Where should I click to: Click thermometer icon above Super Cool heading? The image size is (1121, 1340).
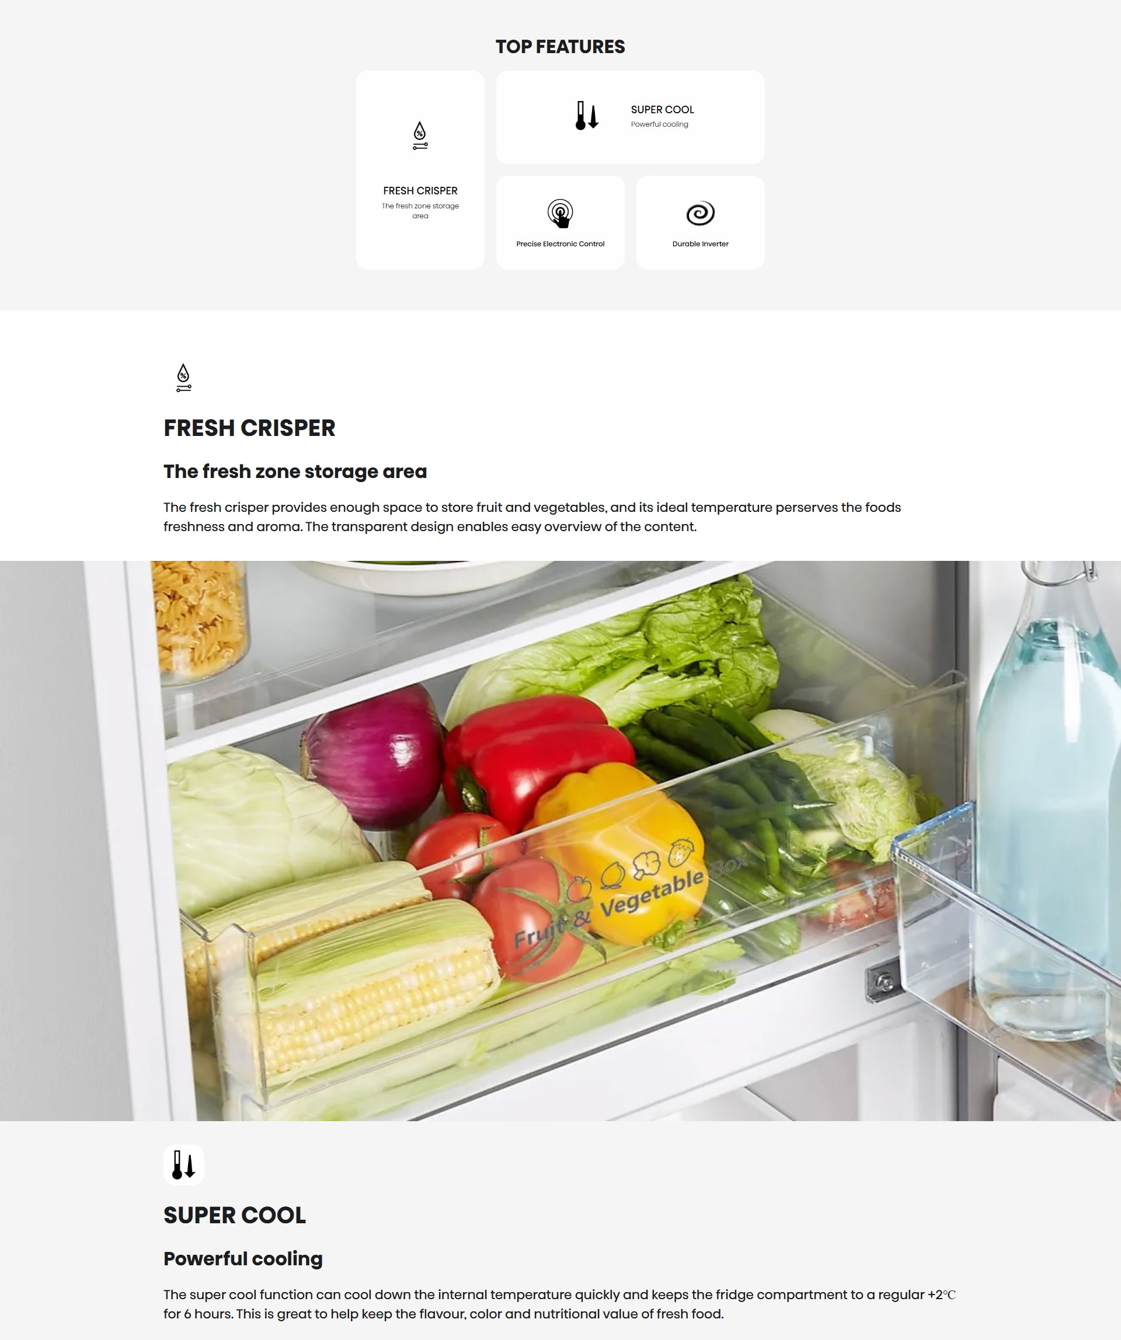[184, 1164]
